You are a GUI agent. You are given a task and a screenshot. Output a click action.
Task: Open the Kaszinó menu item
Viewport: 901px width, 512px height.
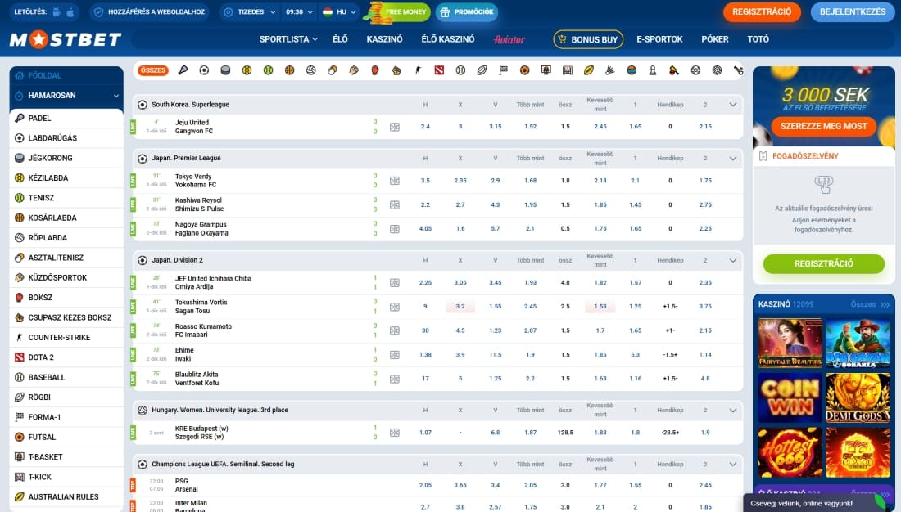[x=384, y=39]
